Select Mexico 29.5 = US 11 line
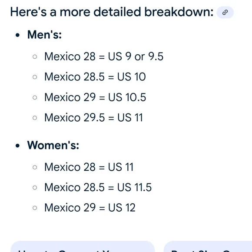Viewport: 252px width, 252px height. point(93,117)
